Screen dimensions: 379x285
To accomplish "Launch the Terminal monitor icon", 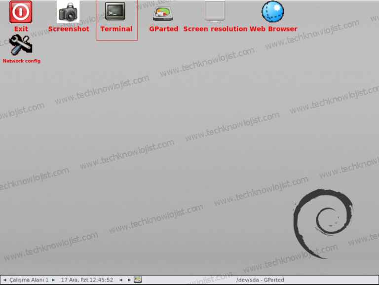I will click(115, 11).
